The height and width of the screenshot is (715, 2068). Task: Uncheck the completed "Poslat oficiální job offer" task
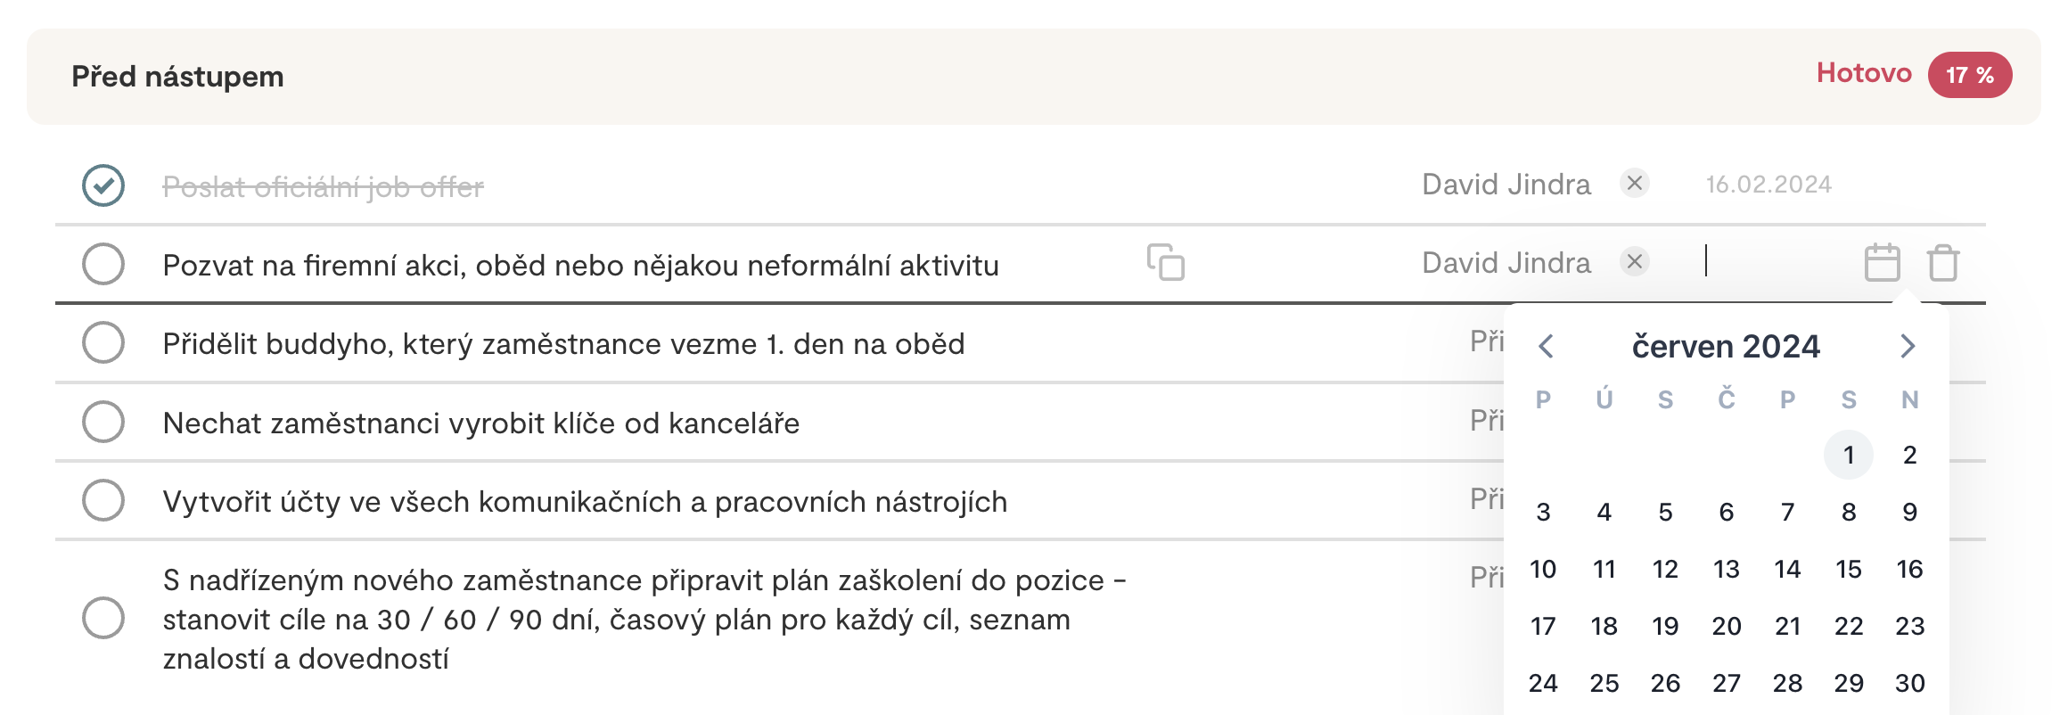(x=103, y=185)
